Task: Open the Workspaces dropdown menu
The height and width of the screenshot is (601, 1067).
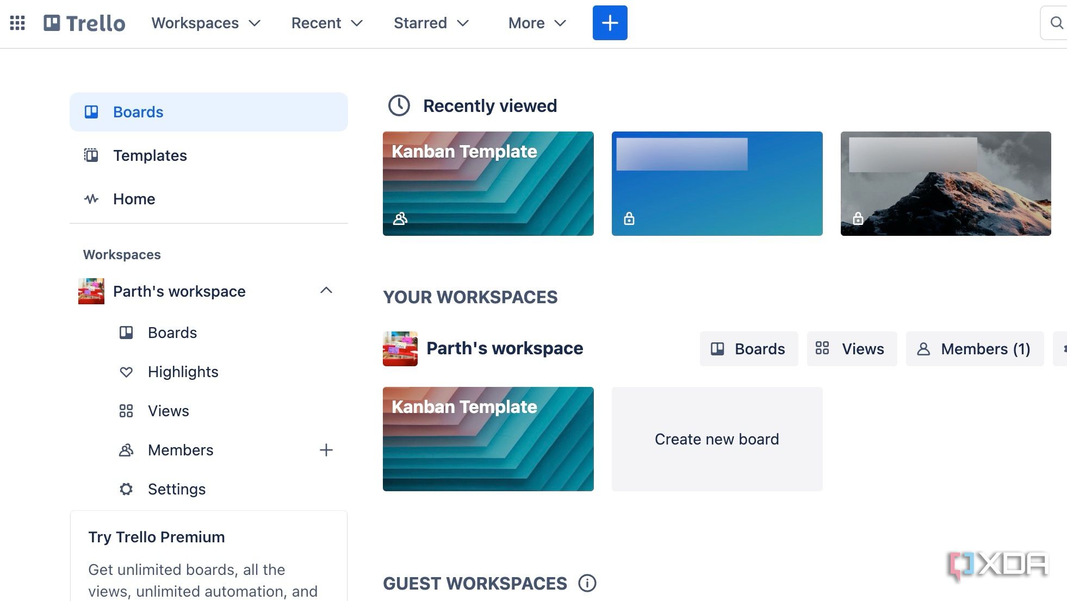Action: click(206, 23)
